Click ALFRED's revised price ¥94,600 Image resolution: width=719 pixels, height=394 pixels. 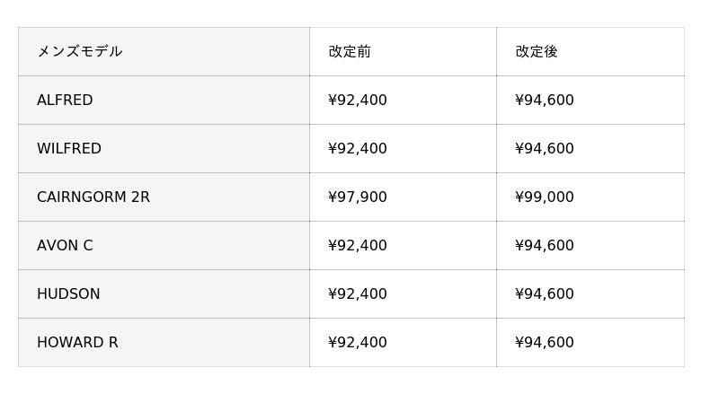click(x=545, y=101)
